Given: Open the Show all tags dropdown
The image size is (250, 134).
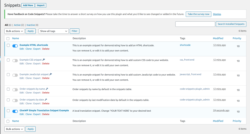Looking at the screenshot, I should point(54,31).
